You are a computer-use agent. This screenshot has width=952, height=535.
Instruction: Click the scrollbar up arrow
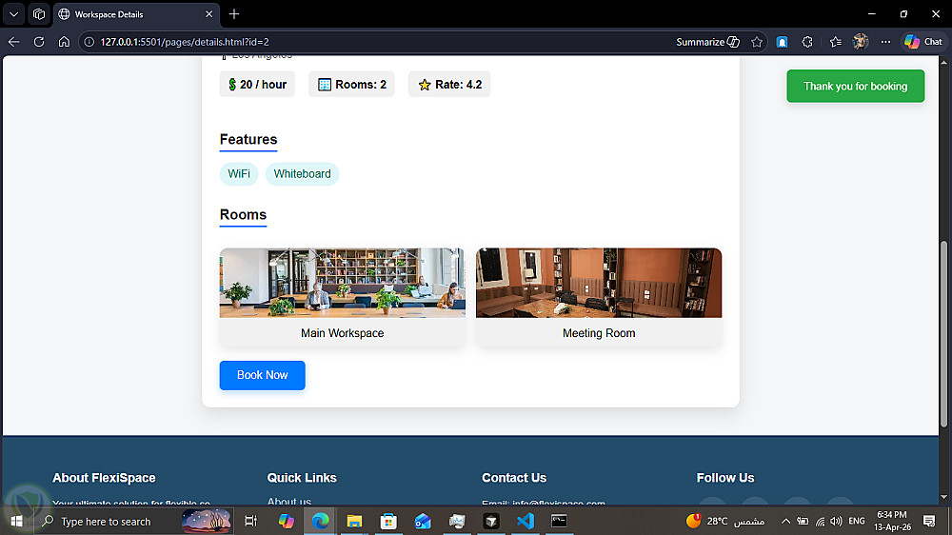(x=944, y=62)
